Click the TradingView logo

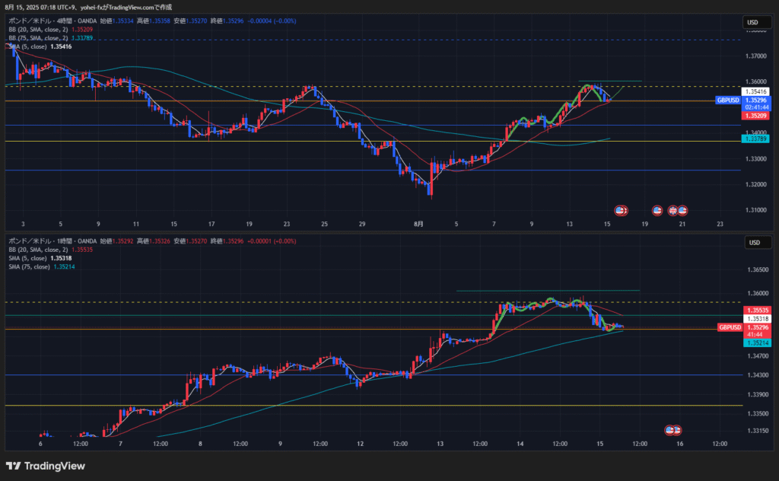46,466
